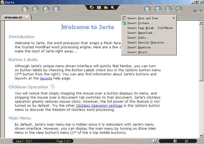Select Insert Table... from the menu
This screenshot has height=145, width=204.
(x=149, y=38)
